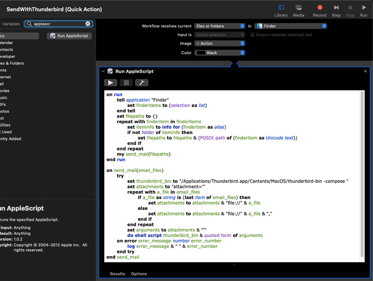
Task: Clear the applescr search field
Action: click(x=88, y=24)
